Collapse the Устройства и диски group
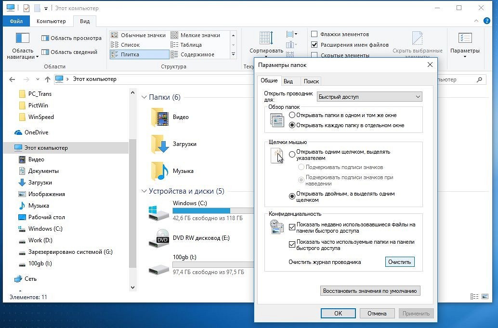Screen dimensions: 498x328 coord(144,191)
